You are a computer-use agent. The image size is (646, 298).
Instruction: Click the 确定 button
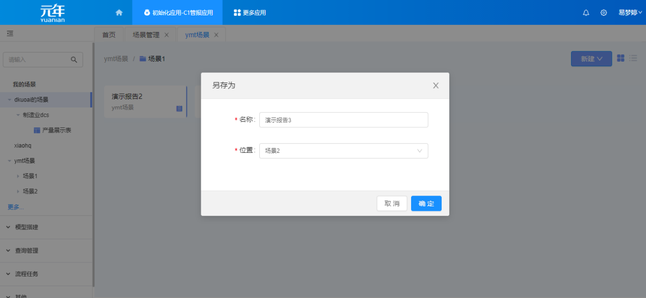(x=426, y=204)
